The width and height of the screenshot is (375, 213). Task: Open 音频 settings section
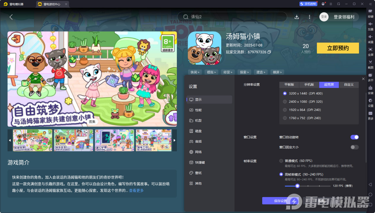pyautogui.click(x=209, y=141)
